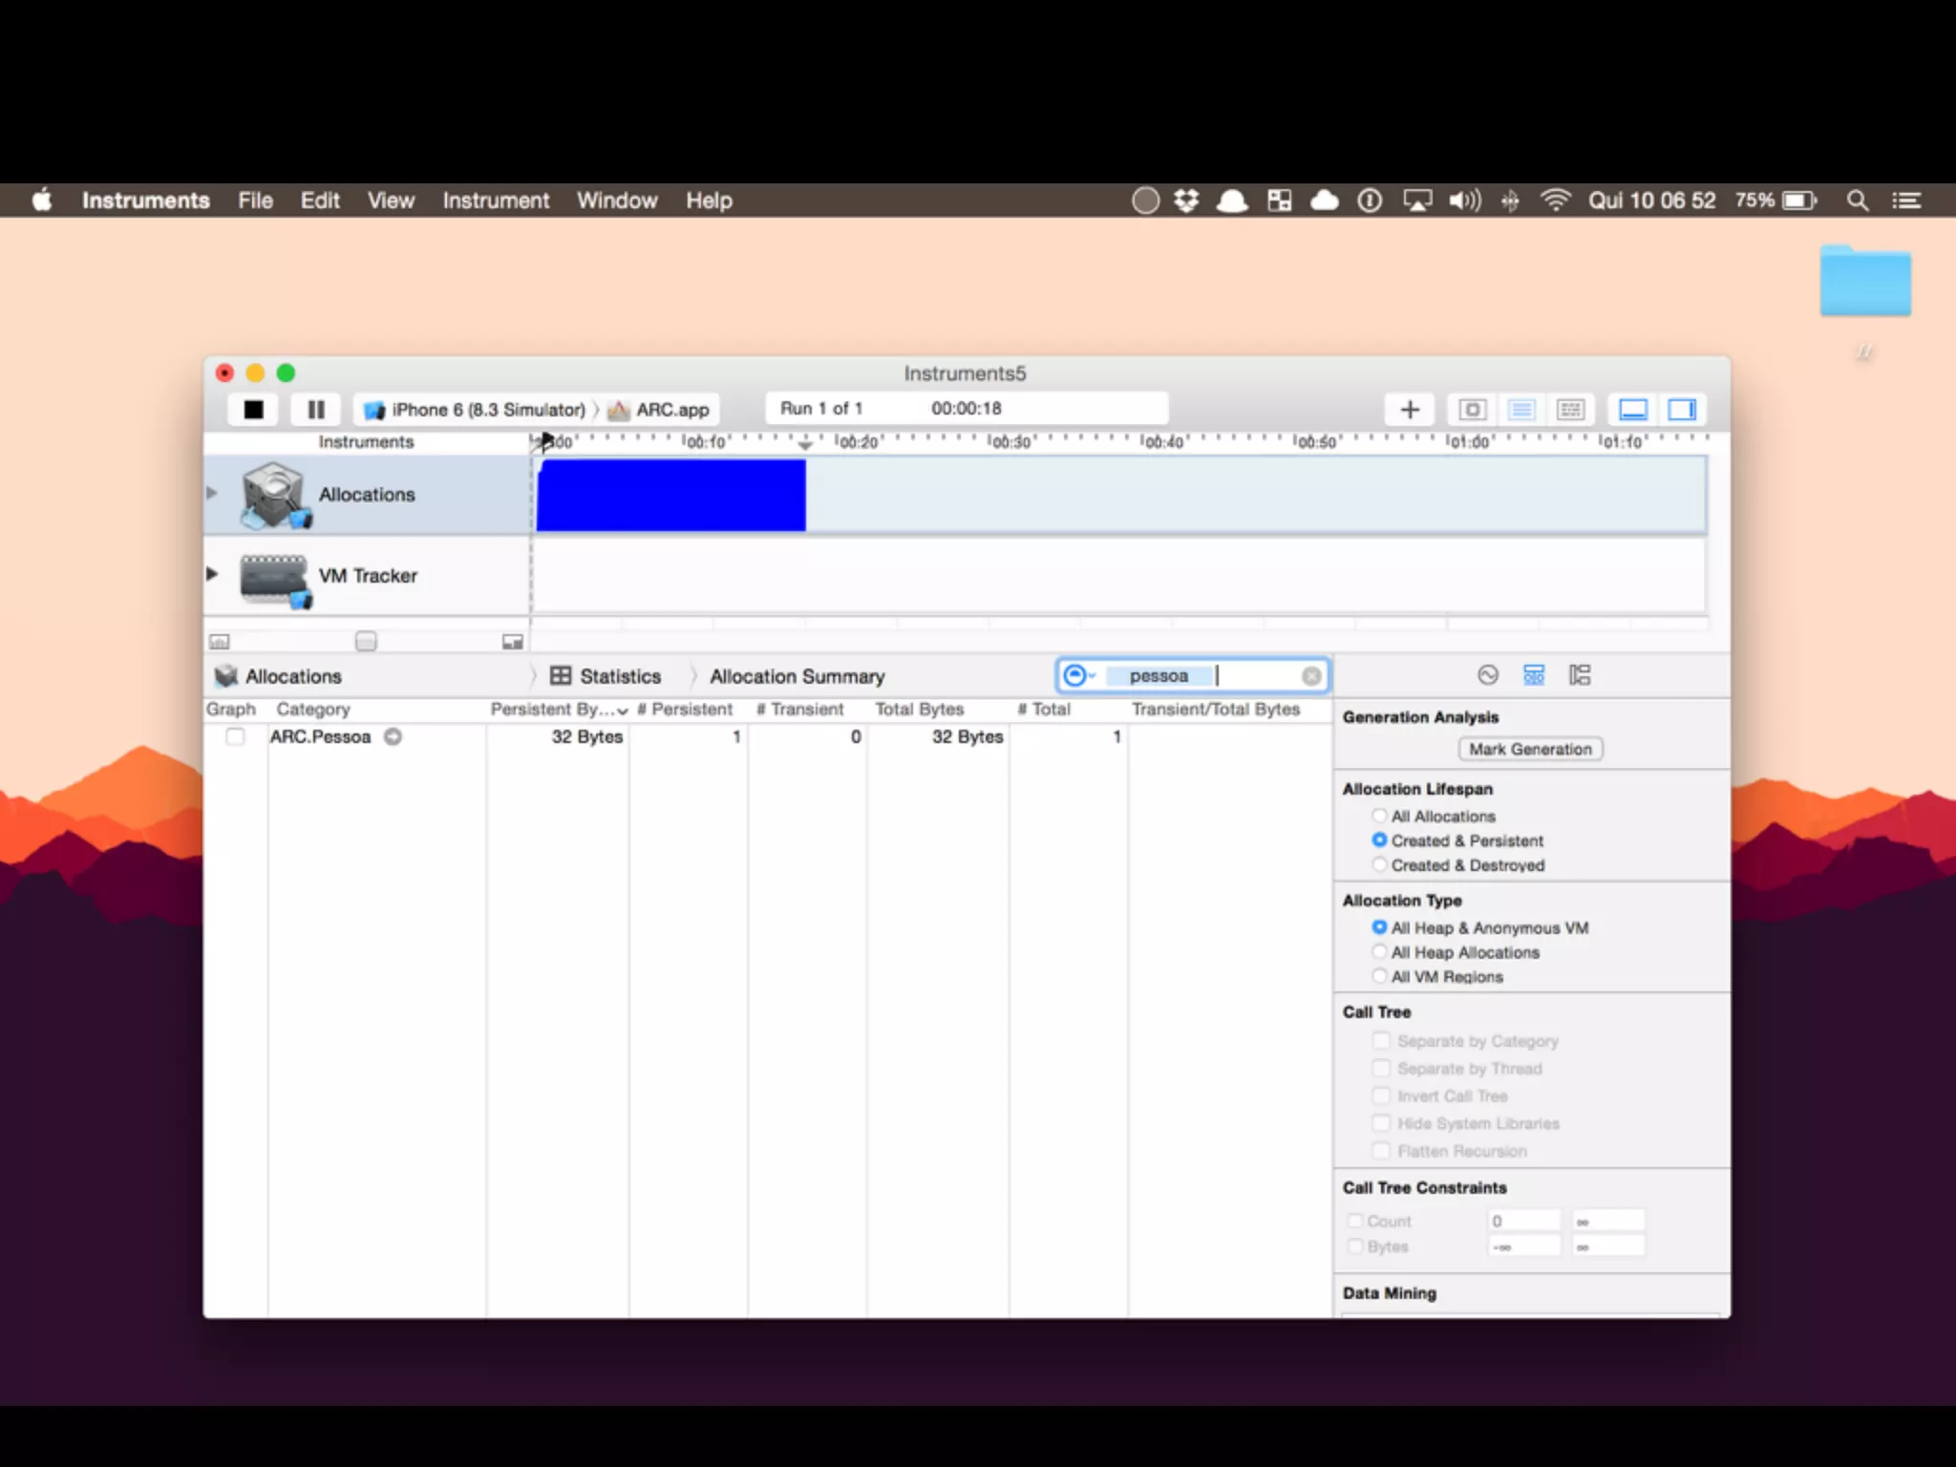Select All Allocations lifespan option
This screenshot has width=1956, height=1467.
(x=1379, y=816)
